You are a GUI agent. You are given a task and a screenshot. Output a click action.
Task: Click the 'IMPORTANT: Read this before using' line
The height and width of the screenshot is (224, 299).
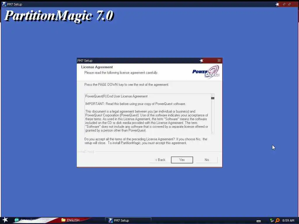135,104
